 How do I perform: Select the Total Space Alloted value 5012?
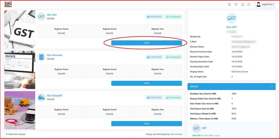(x=234, y=114)
